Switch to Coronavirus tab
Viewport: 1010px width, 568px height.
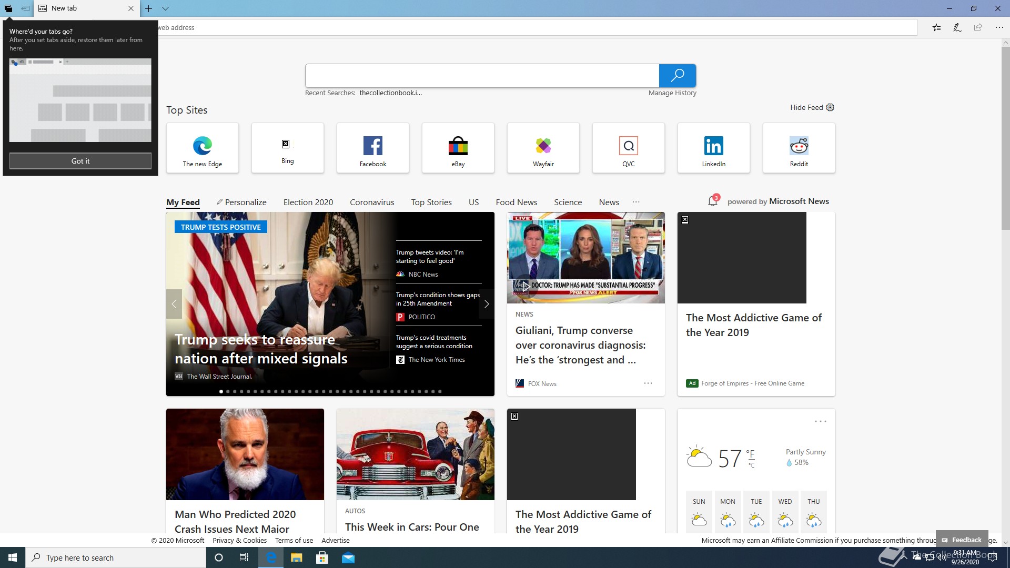tap(372, 202)
